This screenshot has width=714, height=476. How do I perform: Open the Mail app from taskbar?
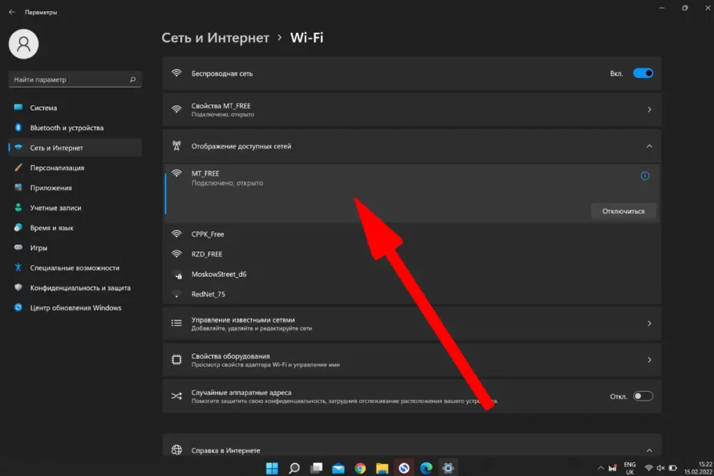(338, 468)
